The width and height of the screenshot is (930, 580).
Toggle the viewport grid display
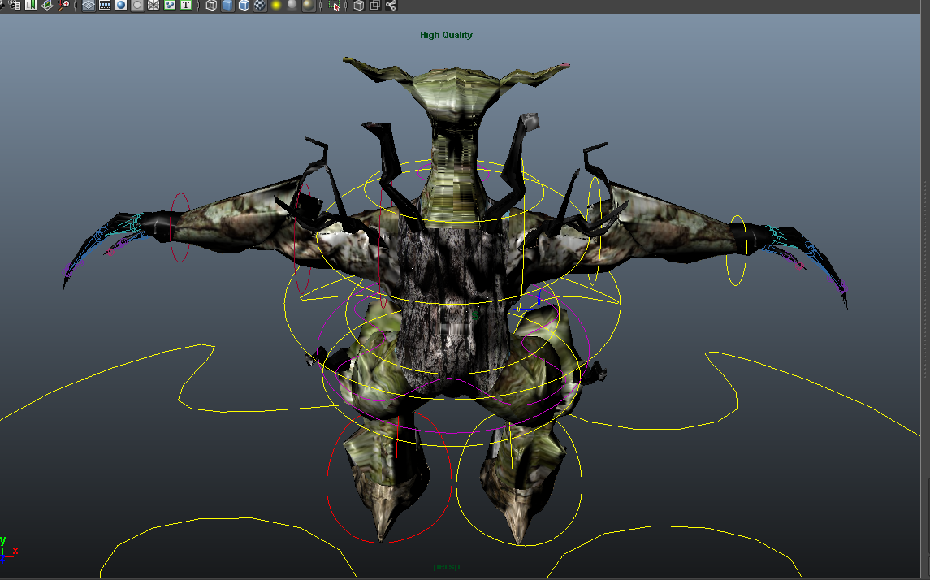click(89, 5)
